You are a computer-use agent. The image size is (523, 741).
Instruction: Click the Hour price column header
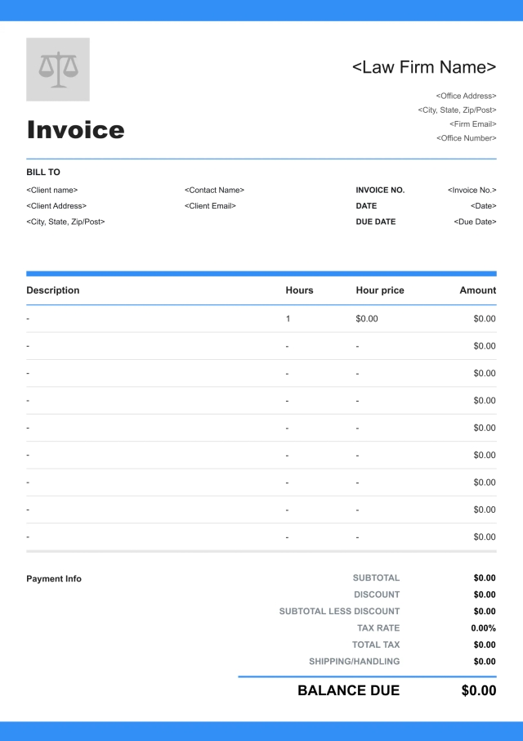pos(380,290)
